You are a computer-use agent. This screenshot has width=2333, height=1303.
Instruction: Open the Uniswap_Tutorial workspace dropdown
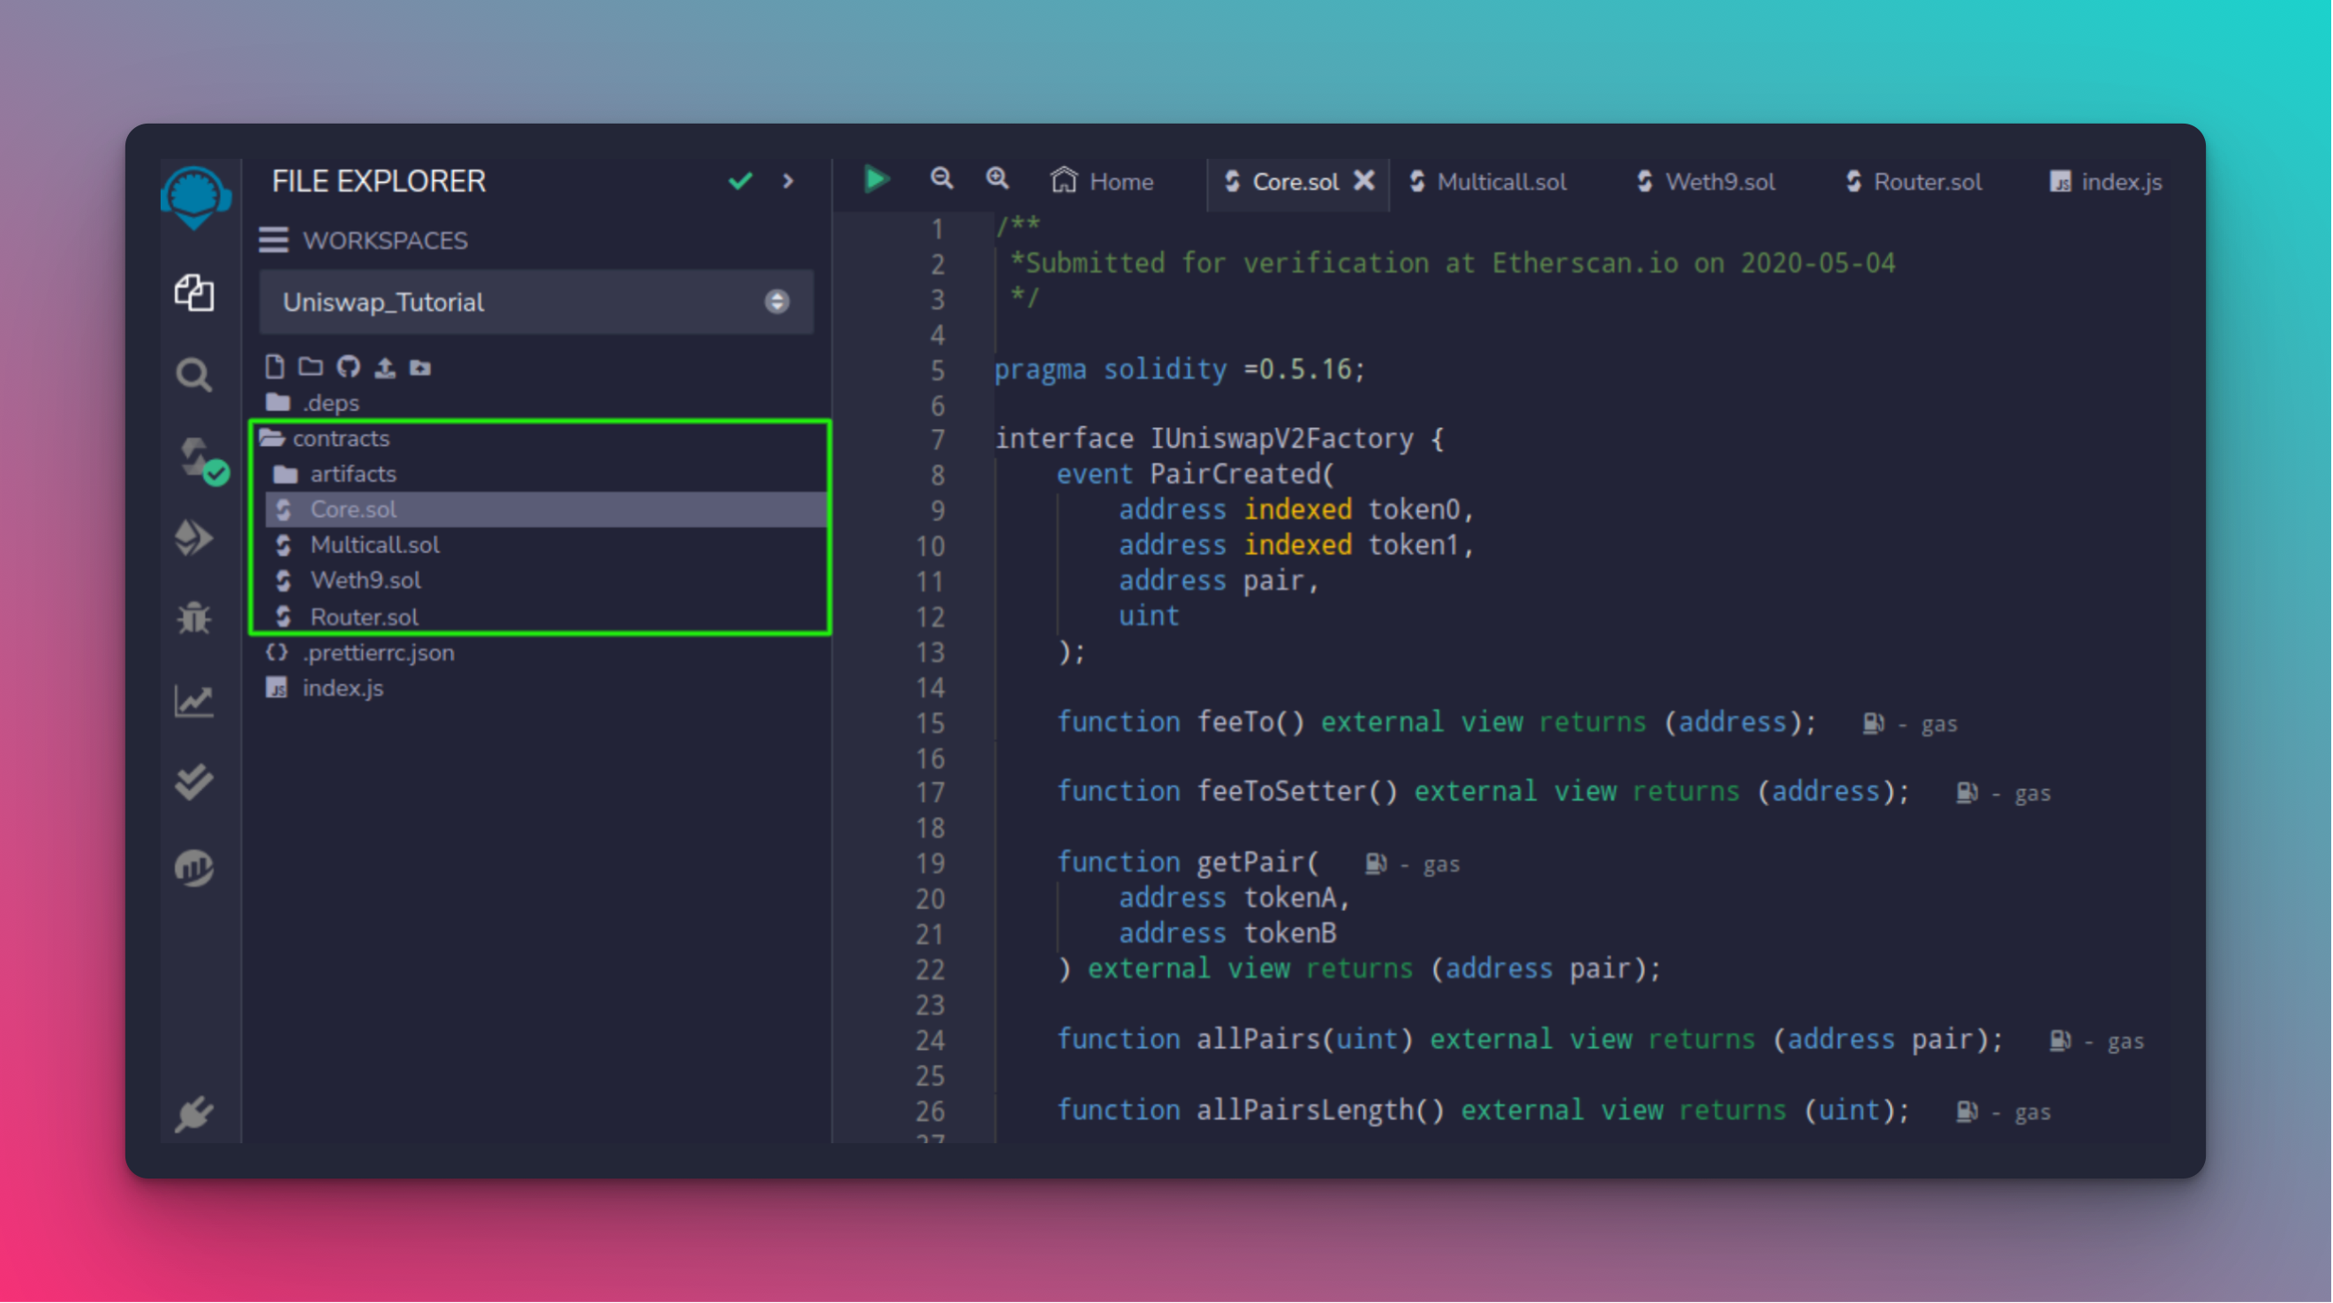pyautogui.click(x=536, y=302)
